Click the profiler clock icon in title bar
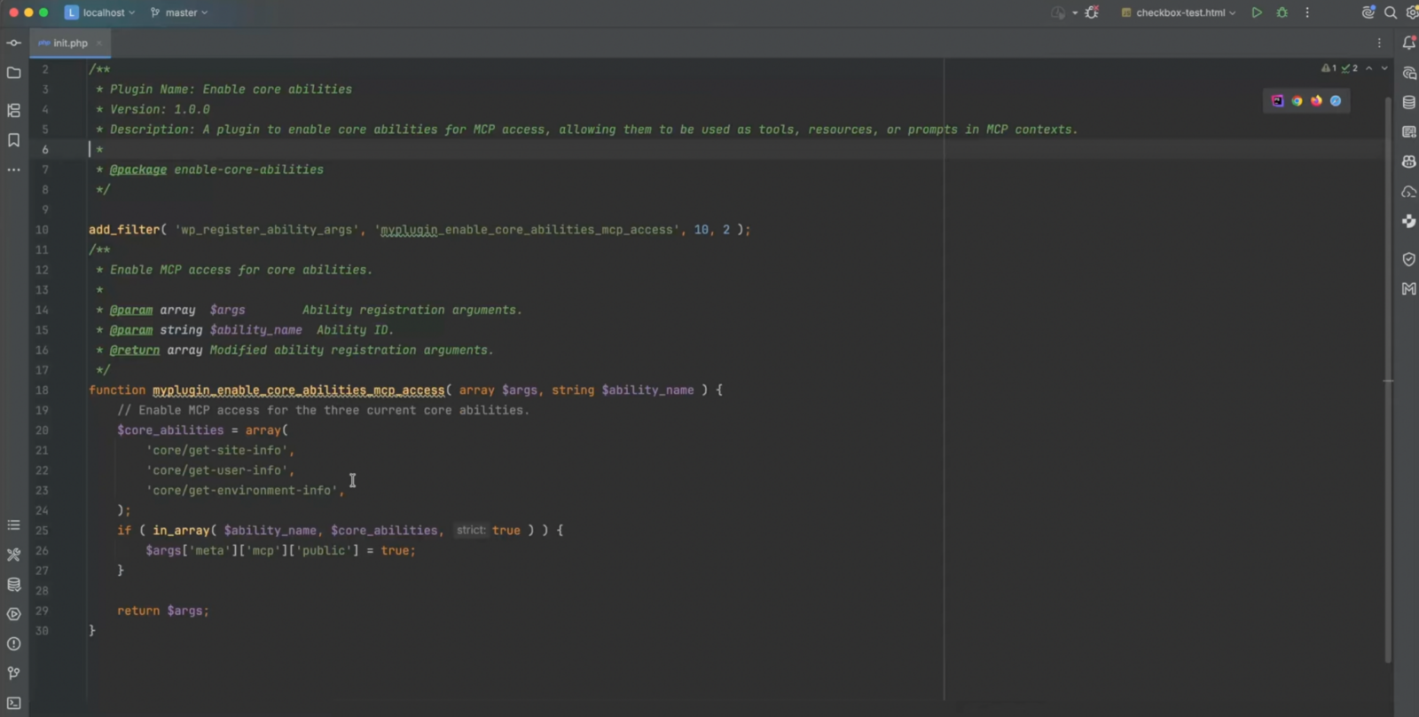This screenshot has width=1419, height=717. [x=1058, y=12]
